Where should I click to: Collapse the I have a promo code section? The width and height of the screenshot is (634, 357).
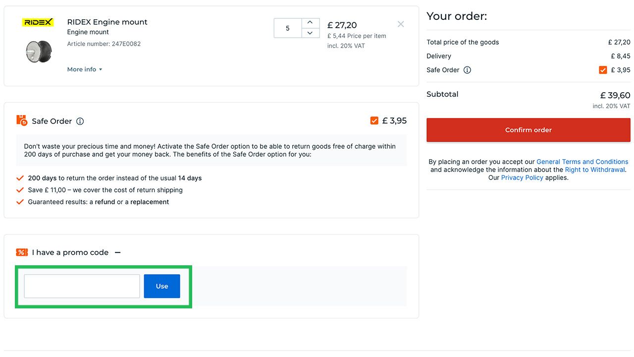click(118, 252)
